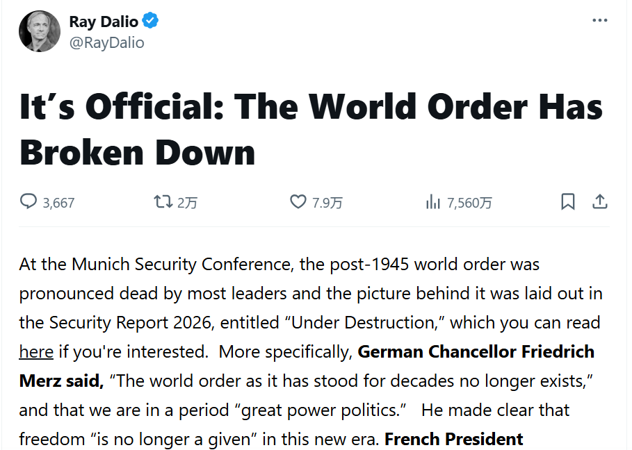Follow the "here" report link

36,352
